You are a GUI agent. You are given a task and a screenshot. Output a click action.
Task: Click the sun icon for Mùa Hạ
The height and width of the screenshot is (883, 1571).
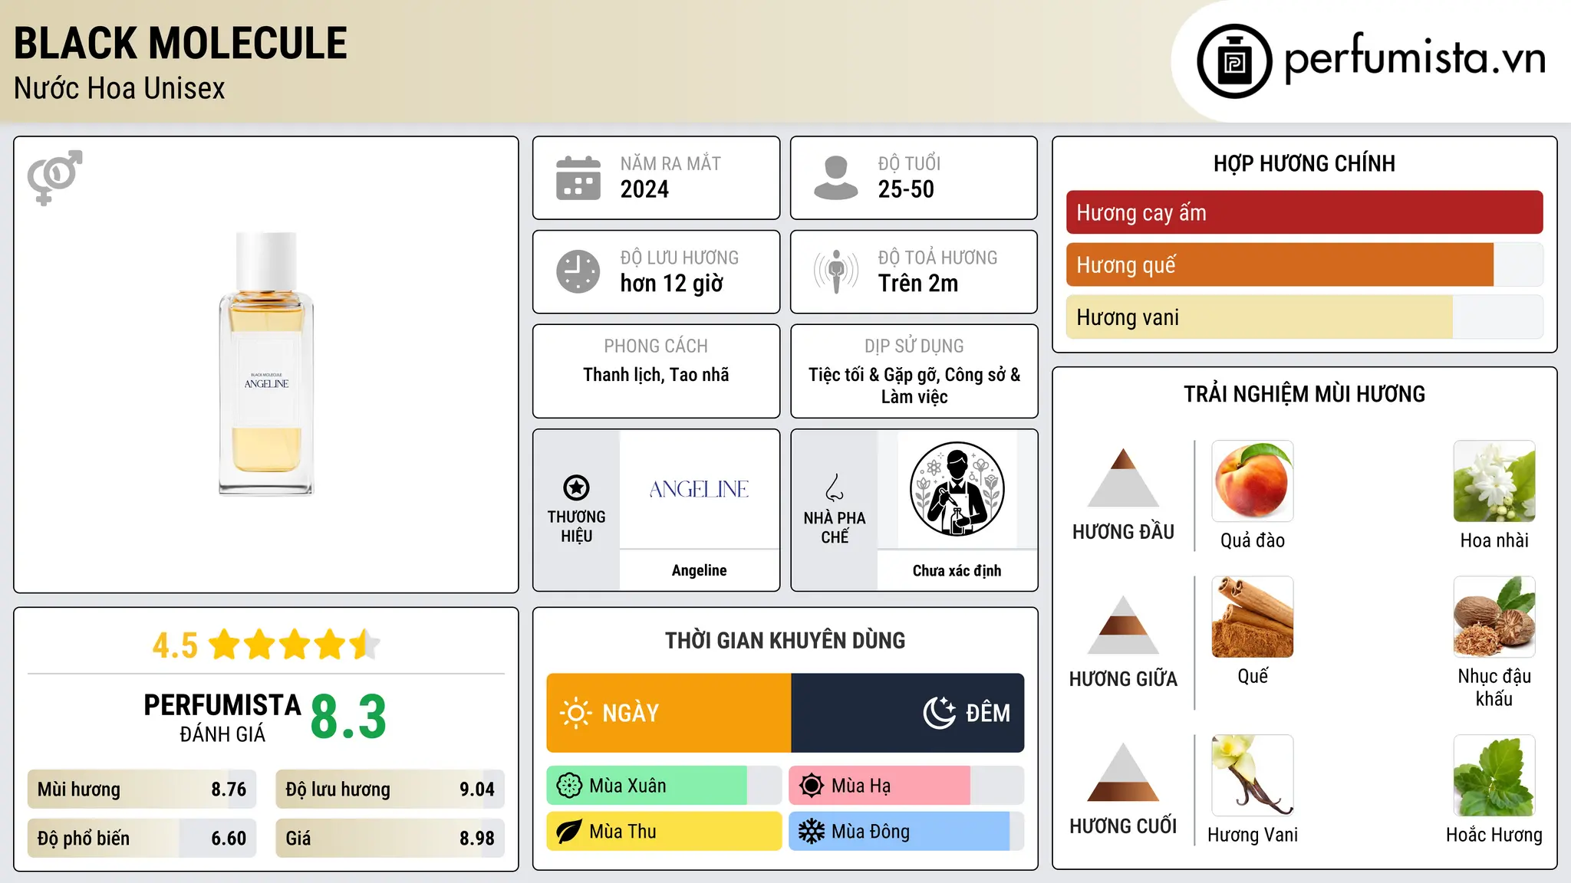812,786
